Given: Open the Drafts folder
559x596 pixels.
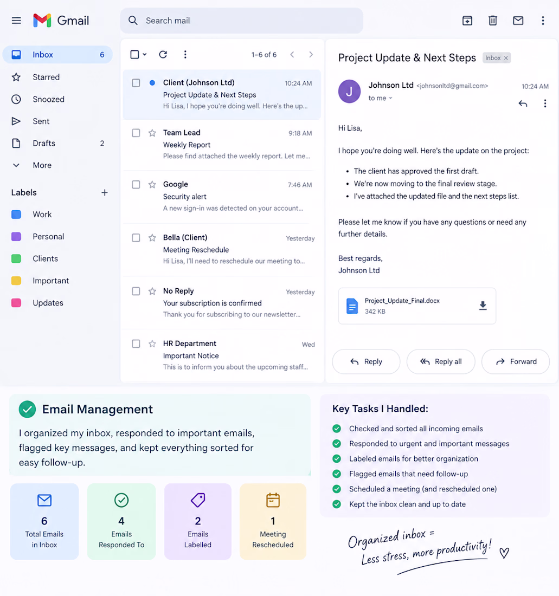Looking at the screenshot, I should pos(57,143).
